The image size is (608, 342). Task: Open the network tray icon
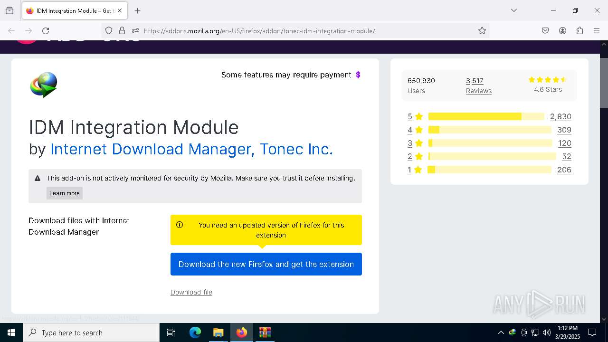(x=535, y=332)
